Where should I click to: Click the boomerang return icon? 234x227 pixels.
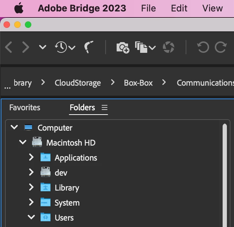[89, 47]
